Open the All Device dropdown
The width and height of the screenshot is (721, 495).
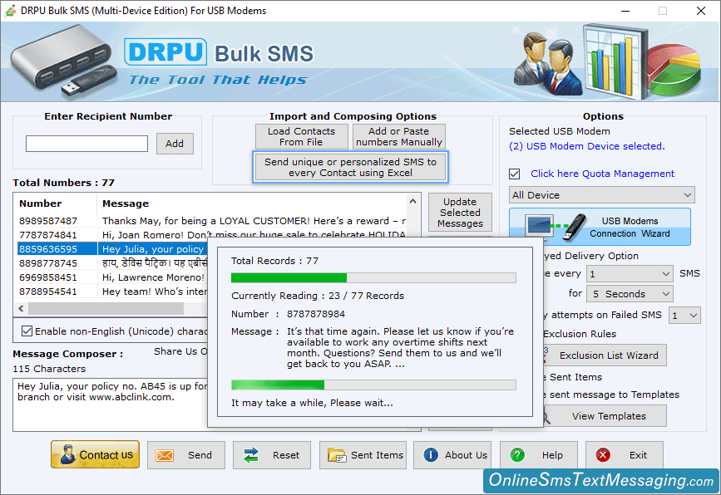601,195
